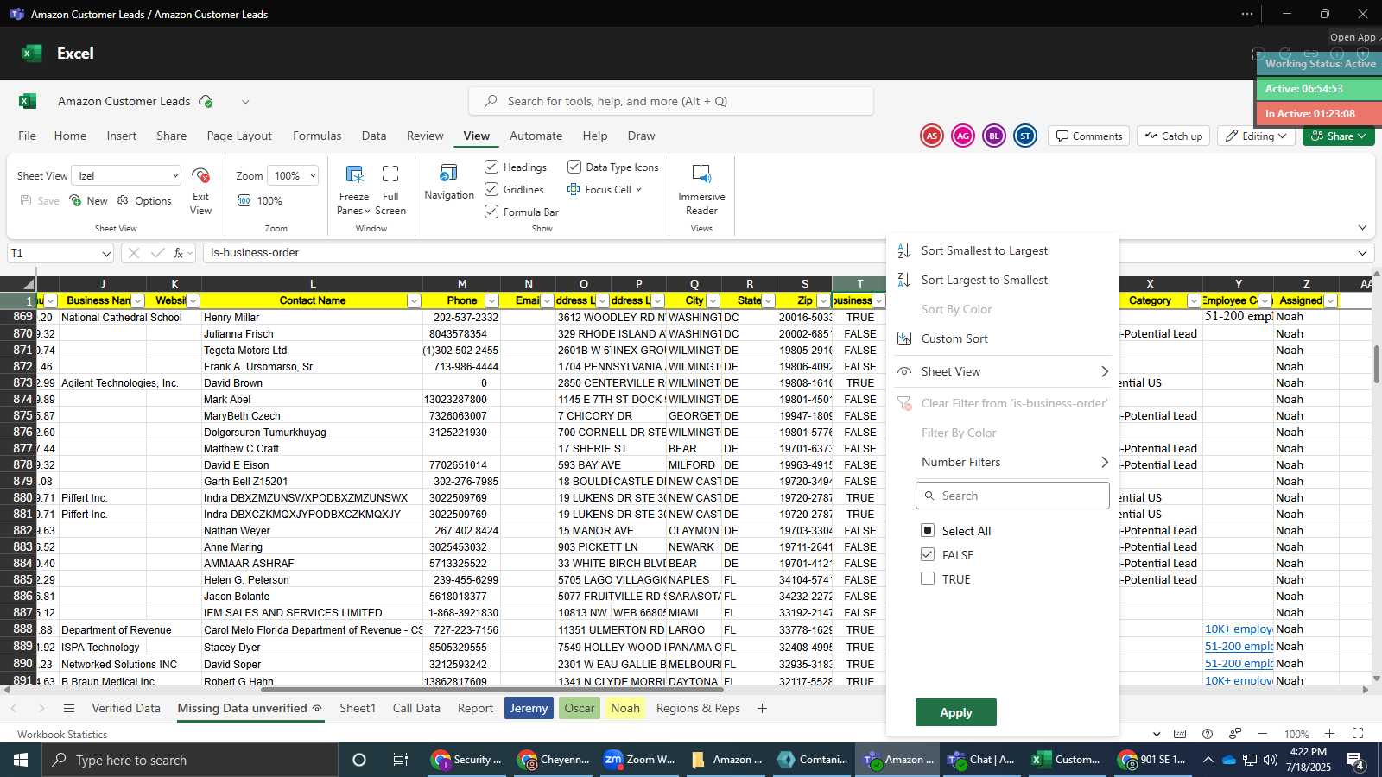Image resolution: width=1382 pixels, height=777 pixels.
Task: Expand the ribbon display options chevron
Action: pyautogui.click(x=1362, y=228)
